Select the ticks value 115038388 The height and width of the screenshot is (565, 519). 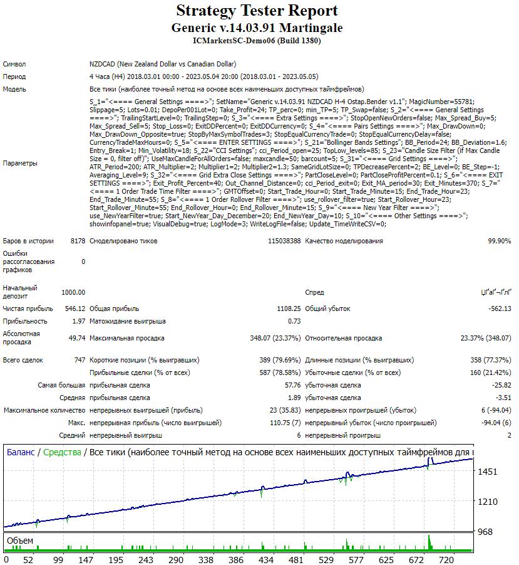pyautogui.click(x=284, y=241)
